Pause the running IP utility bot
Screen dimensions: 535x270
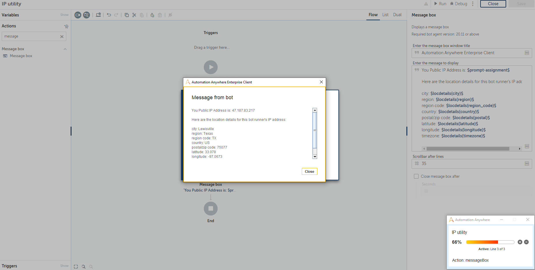point(520,242)
